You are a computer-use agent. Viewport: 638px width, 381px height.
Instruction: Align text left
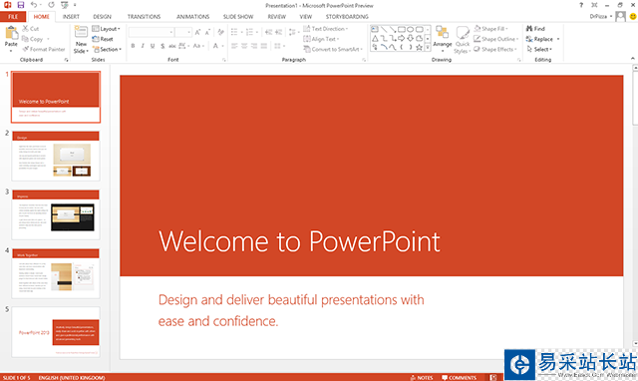pyautogui.click(x=234, y=46)
